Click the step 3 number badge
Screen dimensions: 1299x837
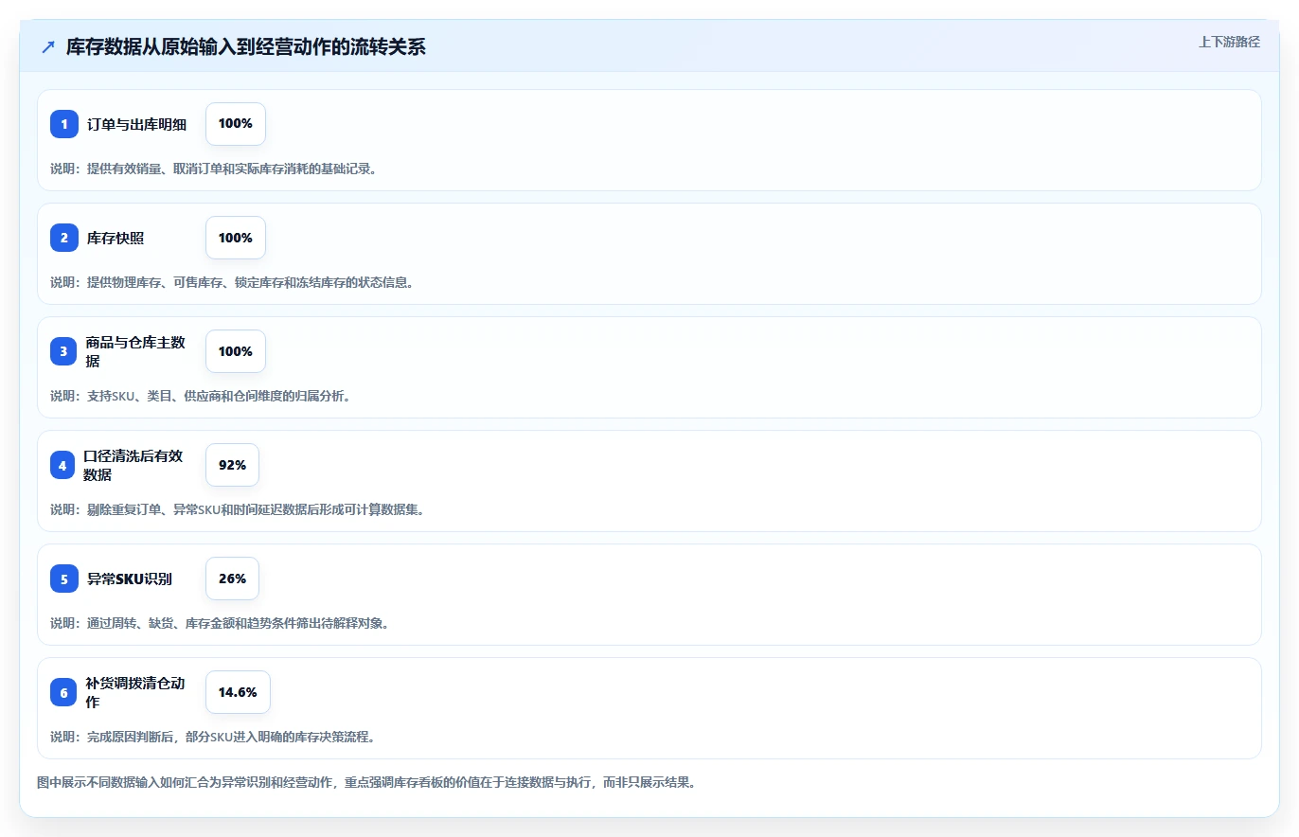tap(64, 351)
